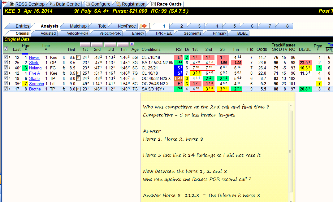Open the Matchup tab
The image size is (333, 202).
[x=78, y=26]
